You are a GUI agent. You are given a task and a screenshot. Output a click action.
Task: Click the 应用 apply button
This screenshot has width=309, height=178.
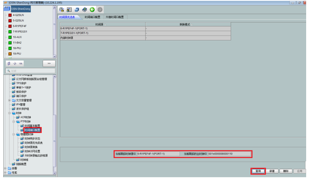(300, 171)
